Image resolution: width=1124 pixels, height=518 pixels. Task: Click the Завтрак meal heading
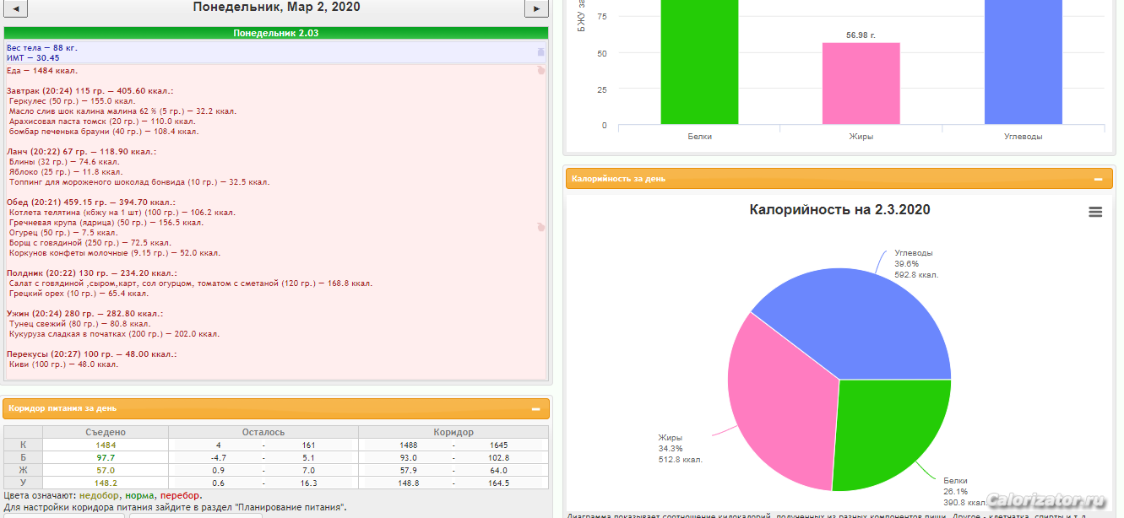tap(90, 91)
